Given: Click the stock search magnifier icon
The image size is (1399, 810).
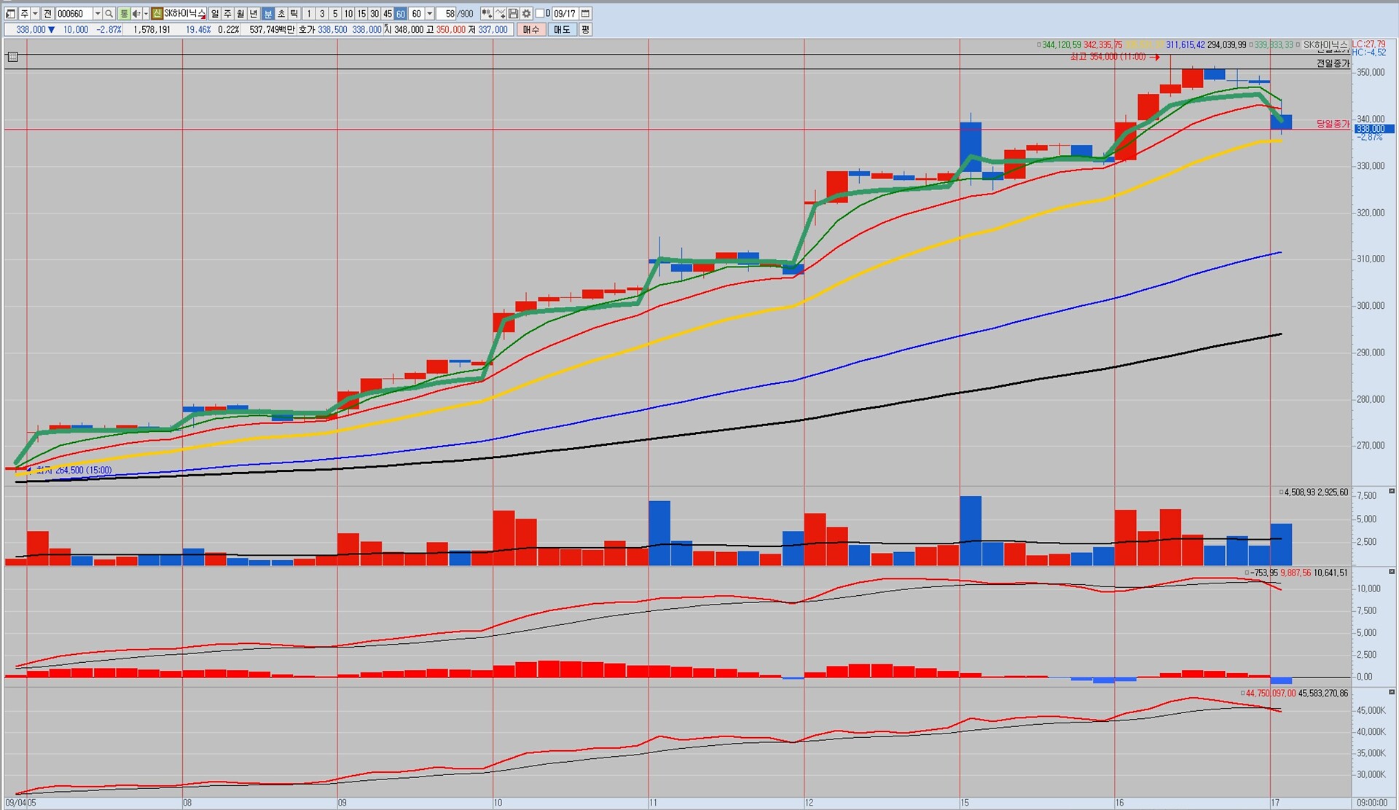Looking at the screenshot, I should point(109,14).
